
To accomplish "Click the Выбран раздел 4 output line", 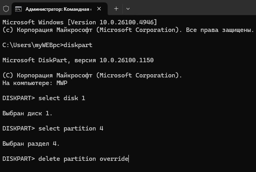I will (31, 144).
